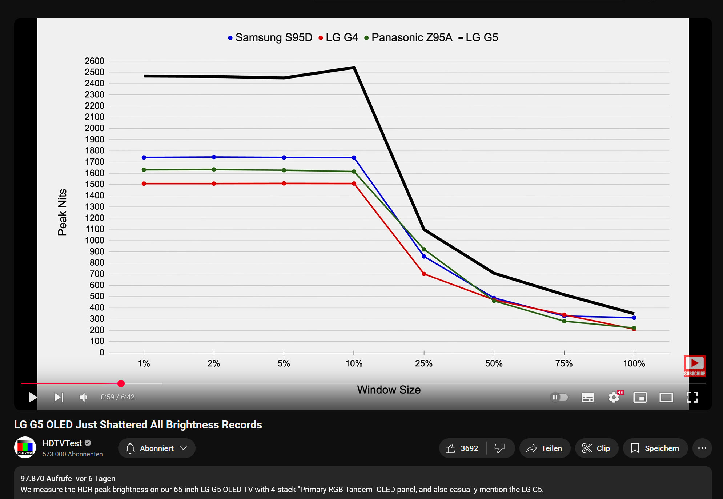723x499 pixels.
Task: Open the HDTVTest channel avatar
Action: (x=25, y=447)
